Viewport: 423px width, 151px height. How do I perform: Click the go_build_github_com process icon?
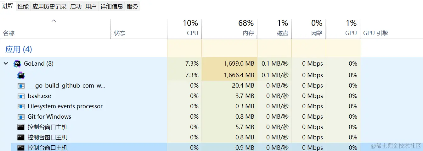(21, 86)
